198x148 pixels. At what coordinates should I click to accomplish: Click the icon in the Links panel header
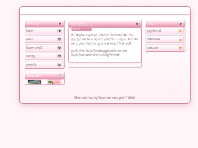pyautogui.click(x=181, y=23)
